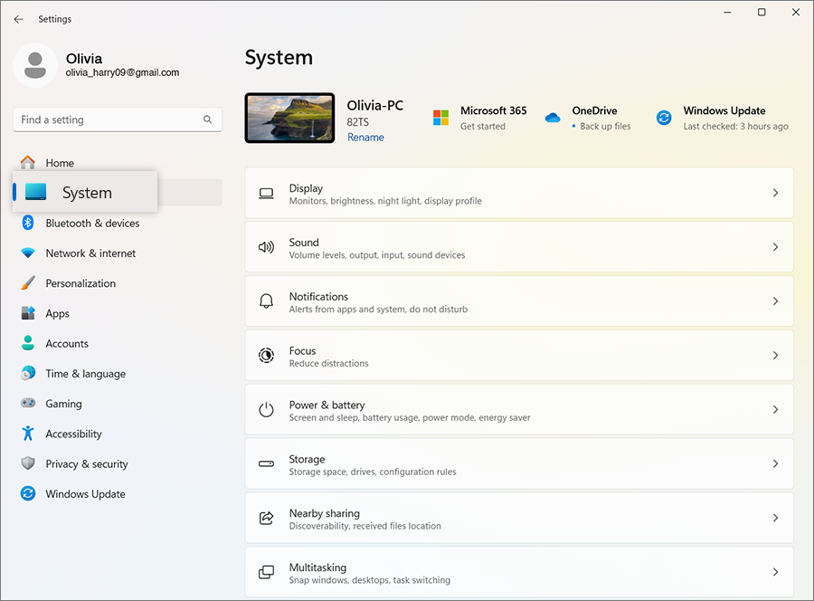
Task: Select the Gaming controller icon
Action: click(x=28, y=404)
